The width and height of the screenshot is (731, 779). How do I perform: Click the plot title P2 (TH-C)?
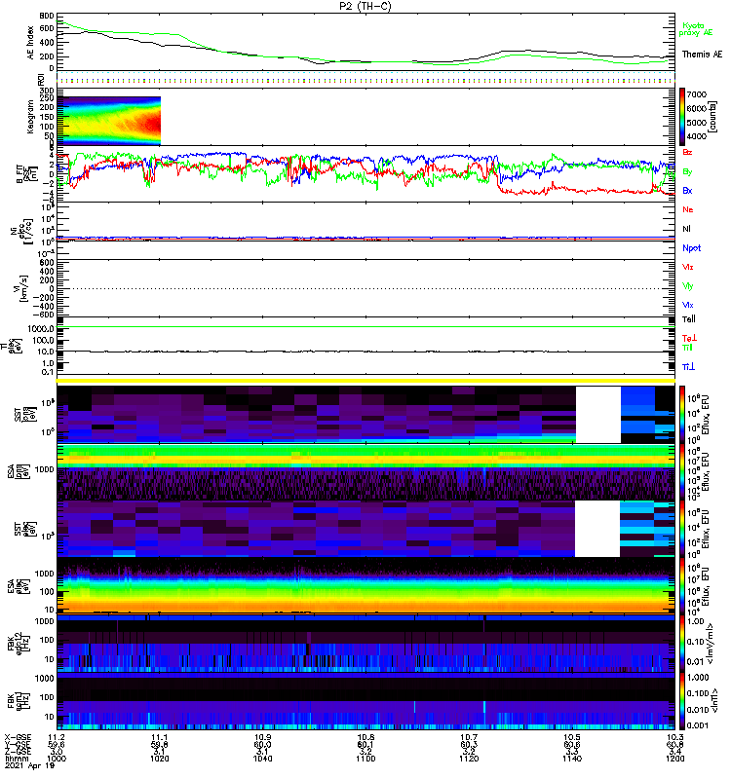(x=365, y=6)
